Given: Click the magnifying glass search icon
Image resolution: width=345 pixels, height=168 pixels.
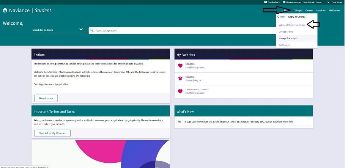Looking at the screenshot, I should pos(92,30).
